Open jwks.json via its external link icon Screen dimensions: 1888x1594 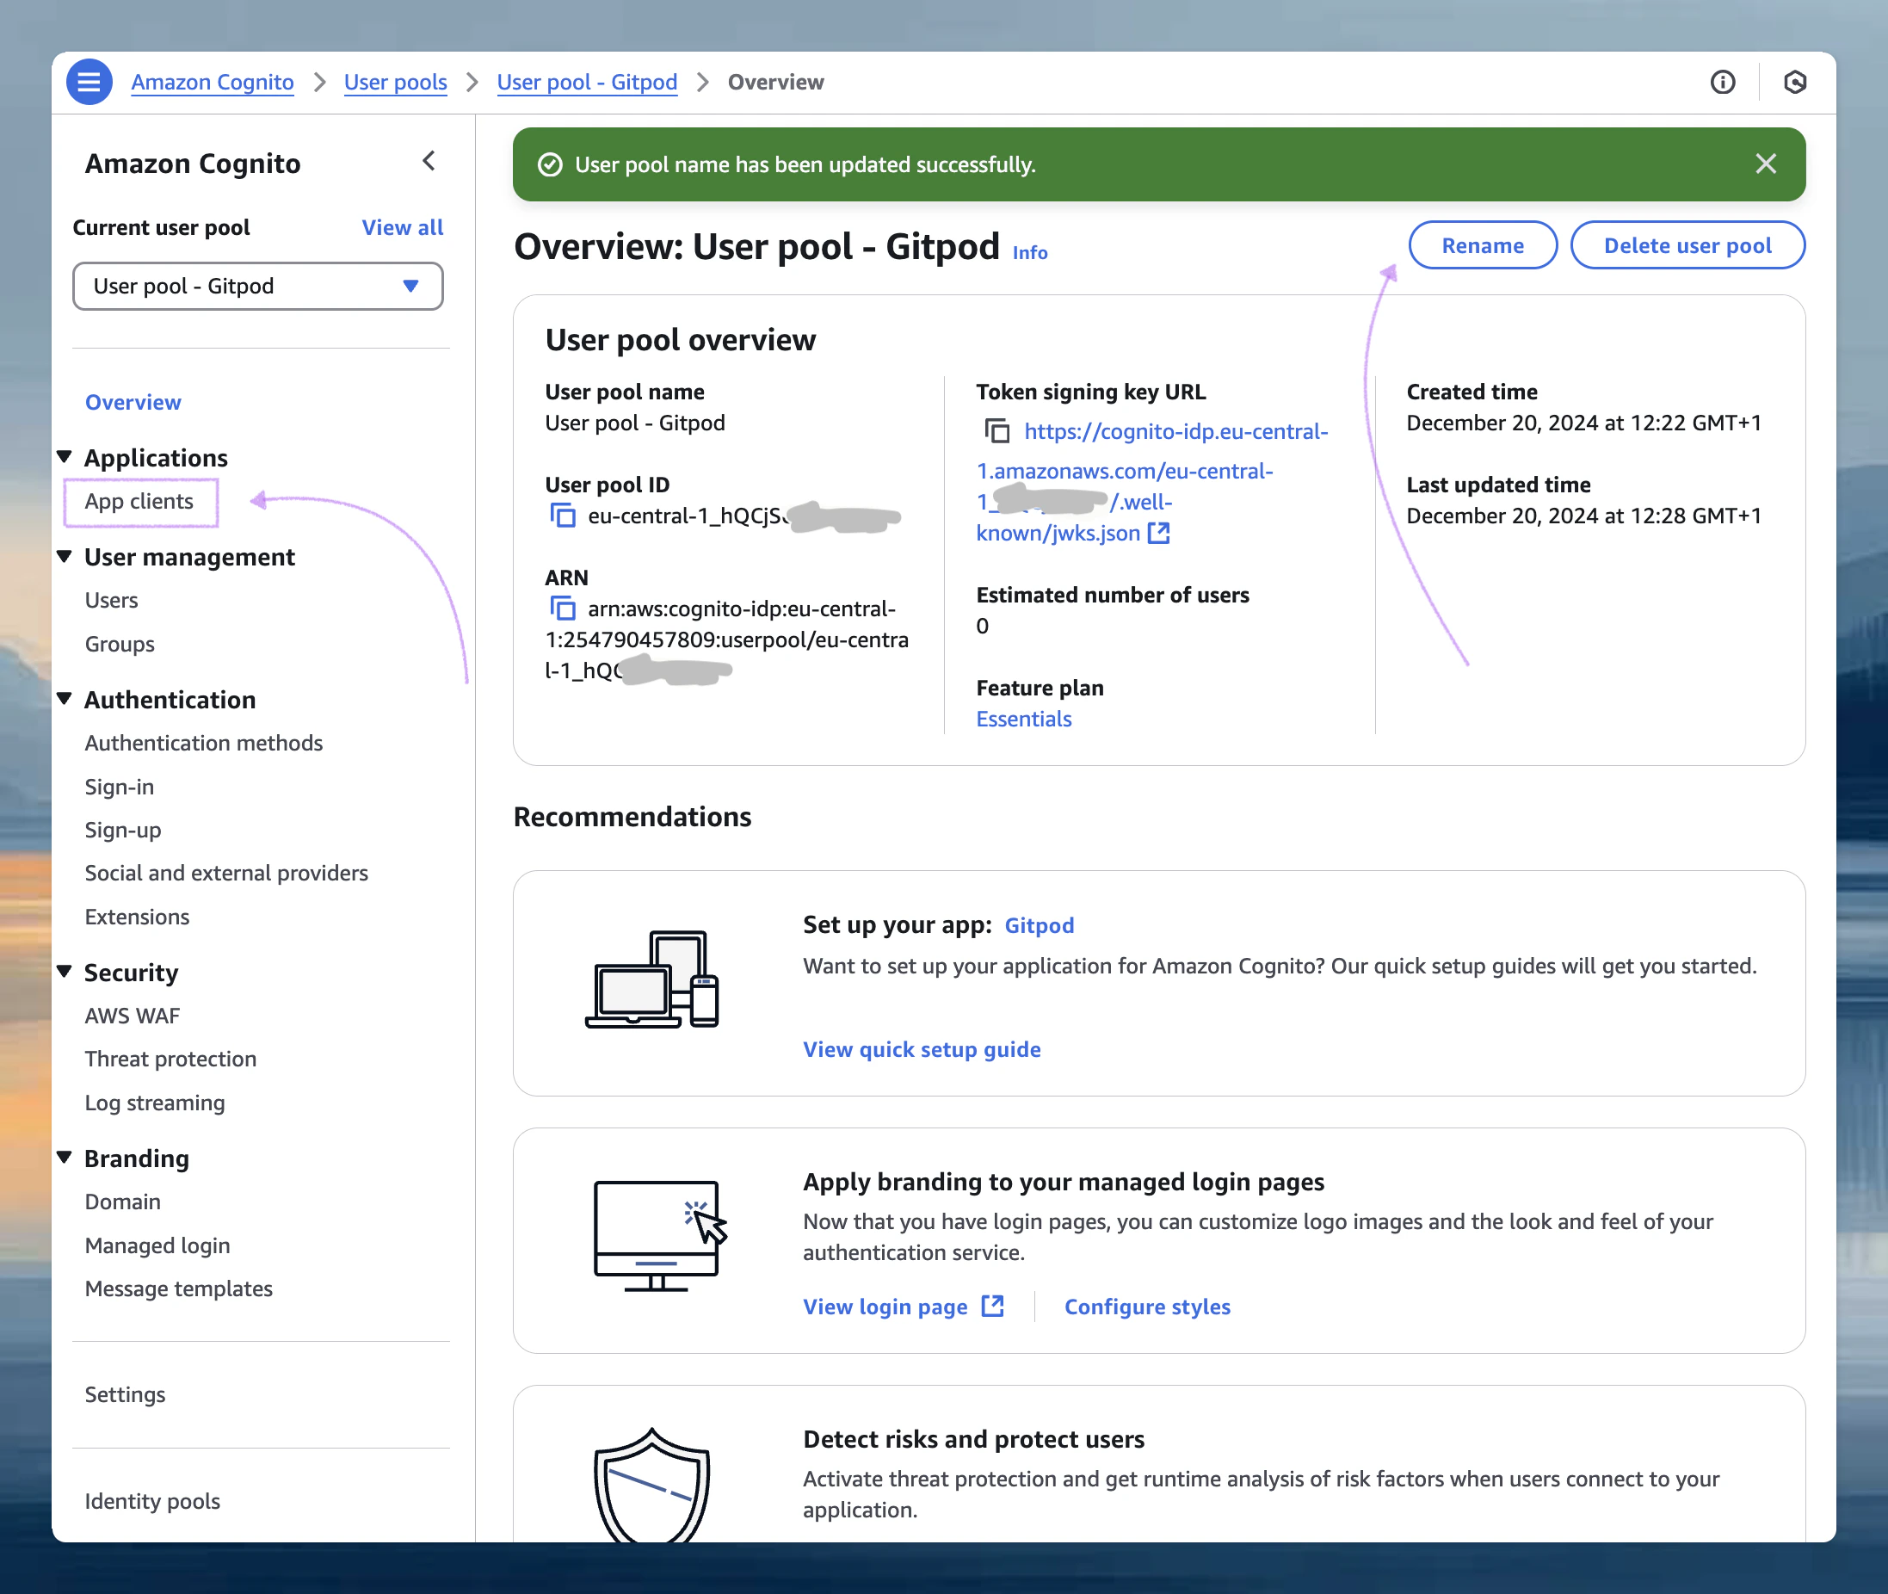1159,533
